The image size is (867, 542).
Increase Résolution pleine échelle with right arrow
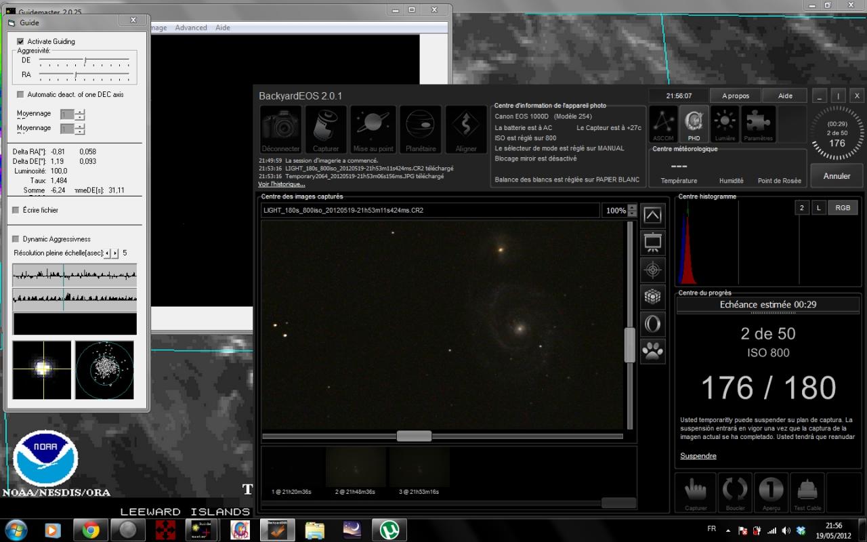(115, 253)
